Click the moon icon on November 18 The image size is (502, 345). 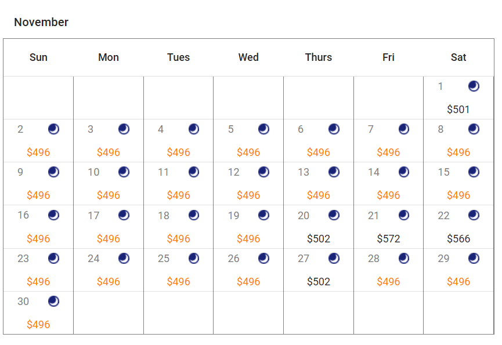[x=194, y=215]
